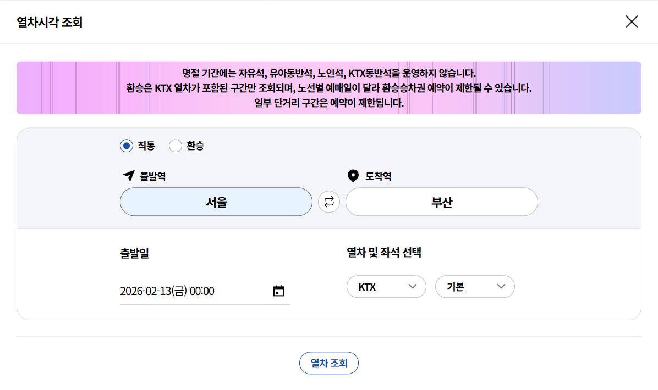Viewport: 658px width, 390px height.
Task: Click the calendar icon next to departure date
Action: click(x=279, y=291)
